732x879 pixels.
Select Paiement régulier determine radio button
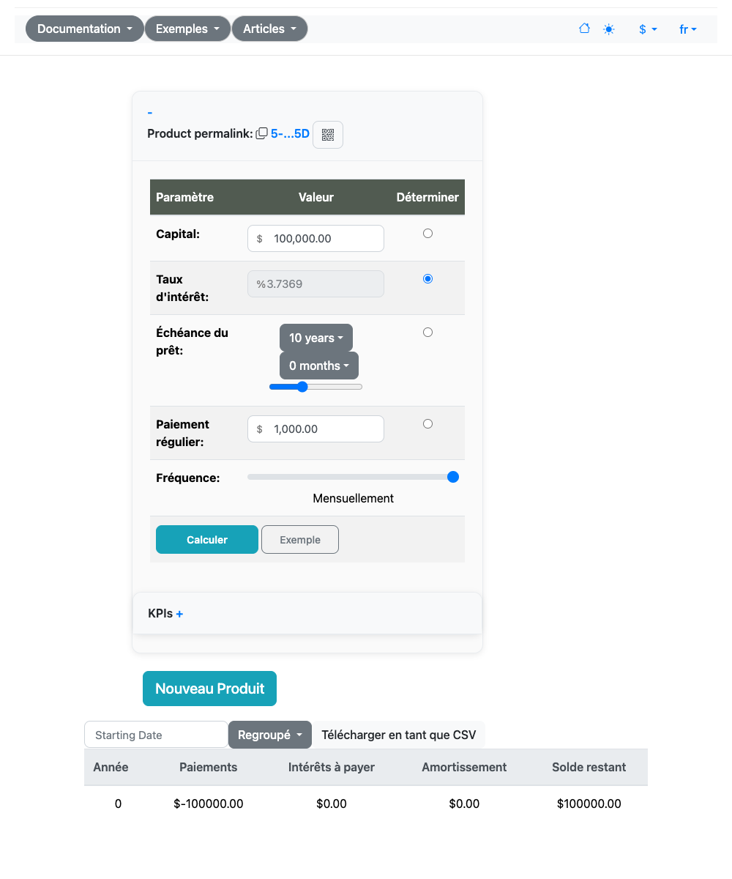pos(428,424)
